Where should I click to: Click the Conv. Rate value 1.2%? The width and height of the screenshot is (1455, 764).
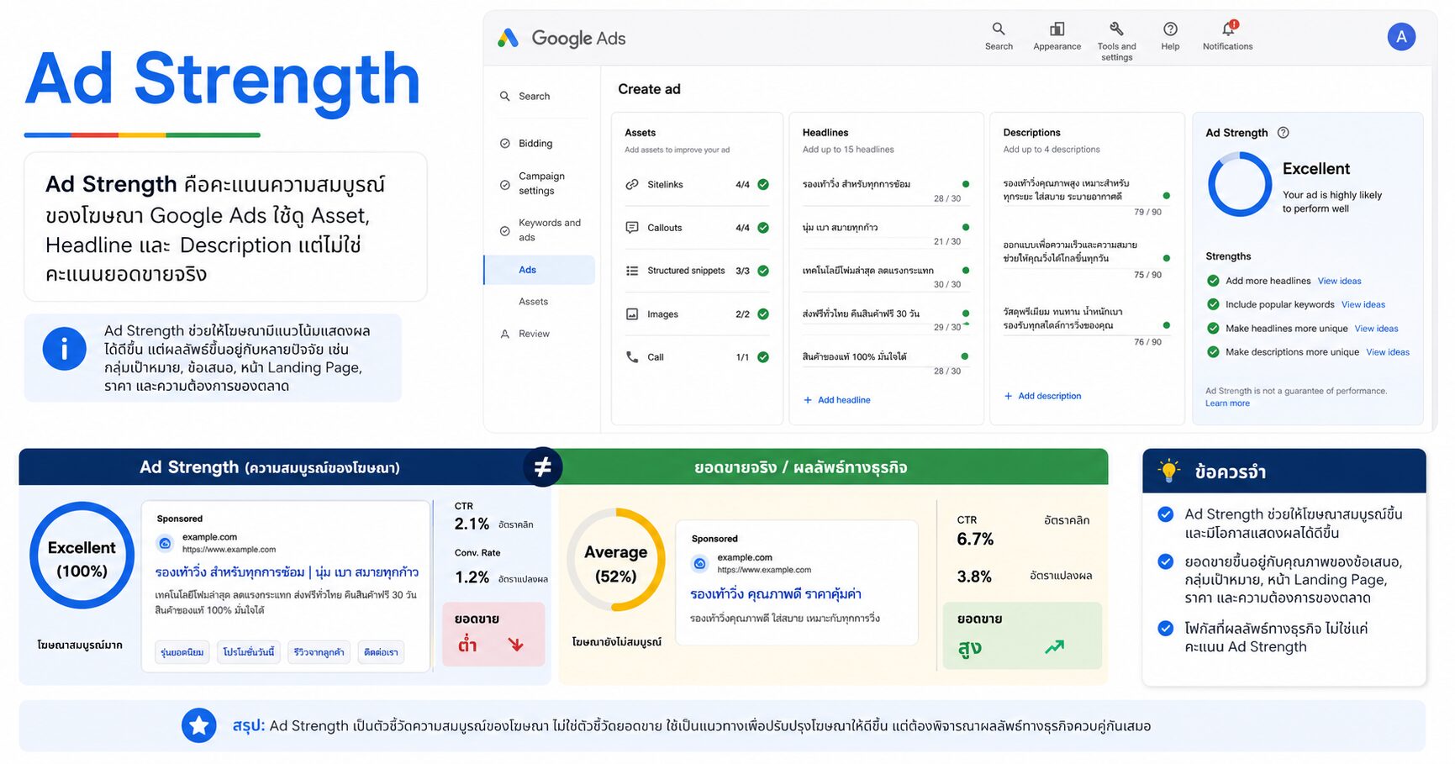pyautogui.click(x=472, y=577)
